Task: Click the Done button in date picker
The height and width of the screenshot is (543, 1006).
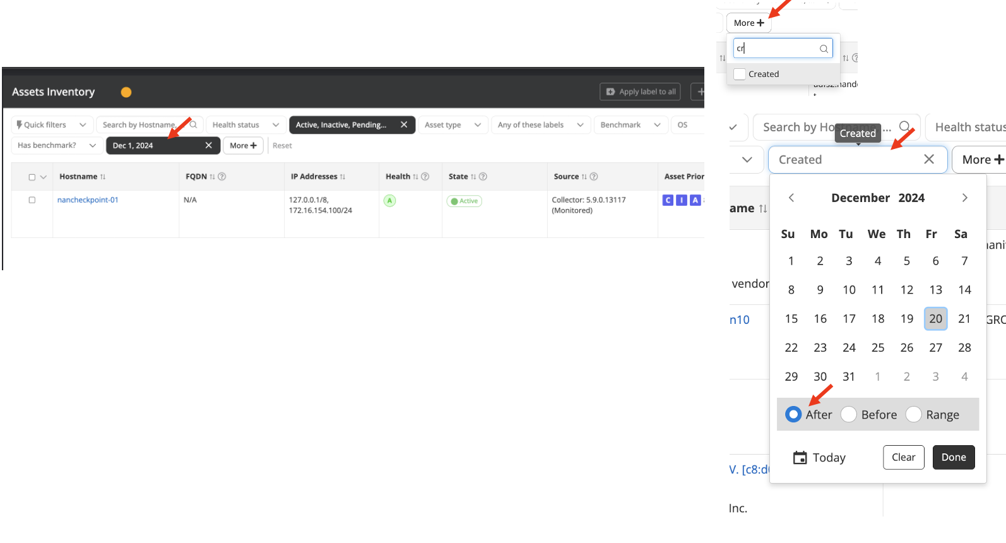Action: pos(953,457)
